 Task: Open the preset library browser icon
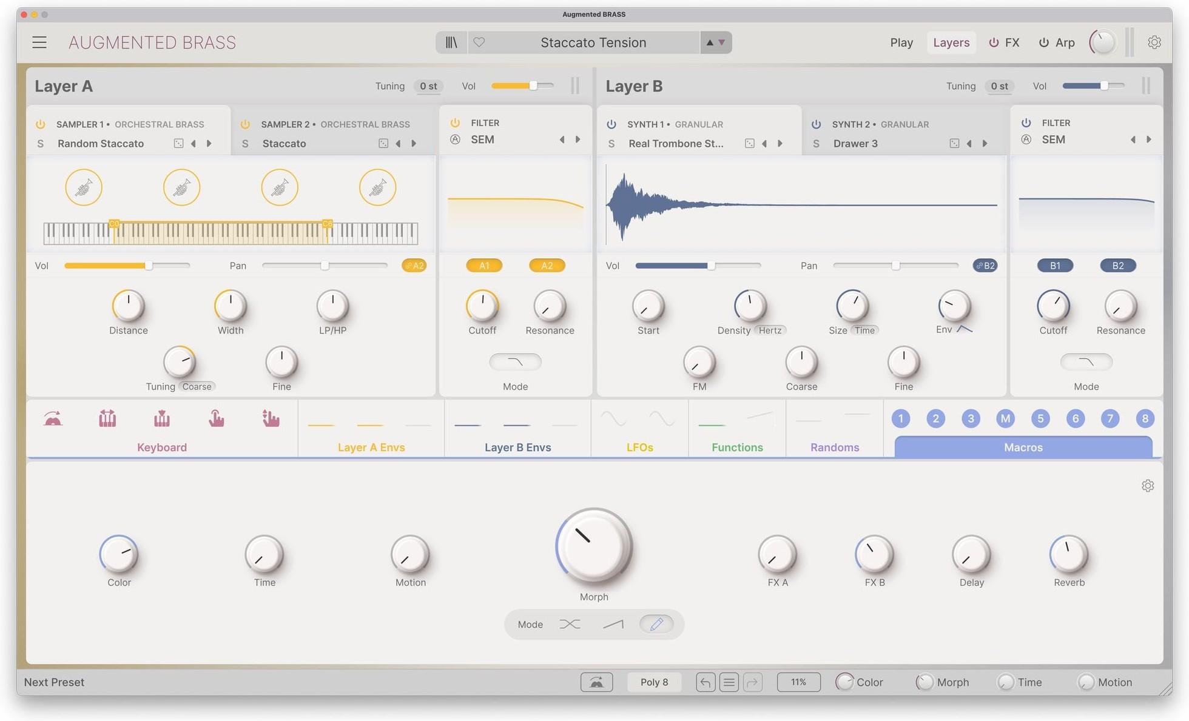[451, 42]
